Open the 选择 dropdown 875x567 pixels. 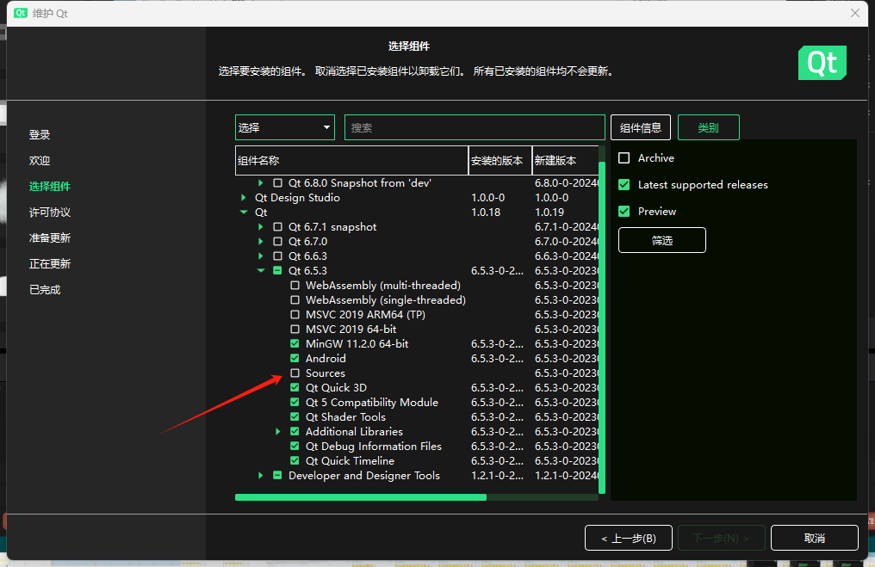(x=284, y=127)
